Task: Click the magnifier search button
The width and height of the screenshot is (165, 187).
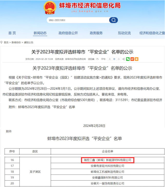Action: click(113, 20)
